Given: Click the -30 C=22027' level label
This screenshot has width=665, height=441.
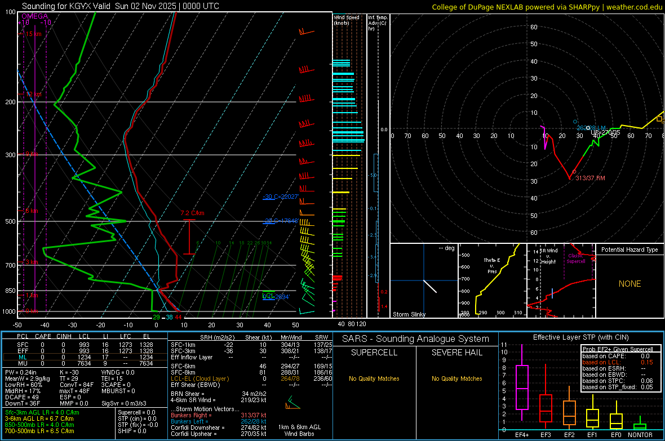Looking at the screenshot, I should point(280,197).
